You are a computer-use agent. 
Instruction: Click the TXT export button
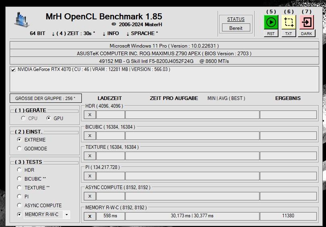coord(289,33)
